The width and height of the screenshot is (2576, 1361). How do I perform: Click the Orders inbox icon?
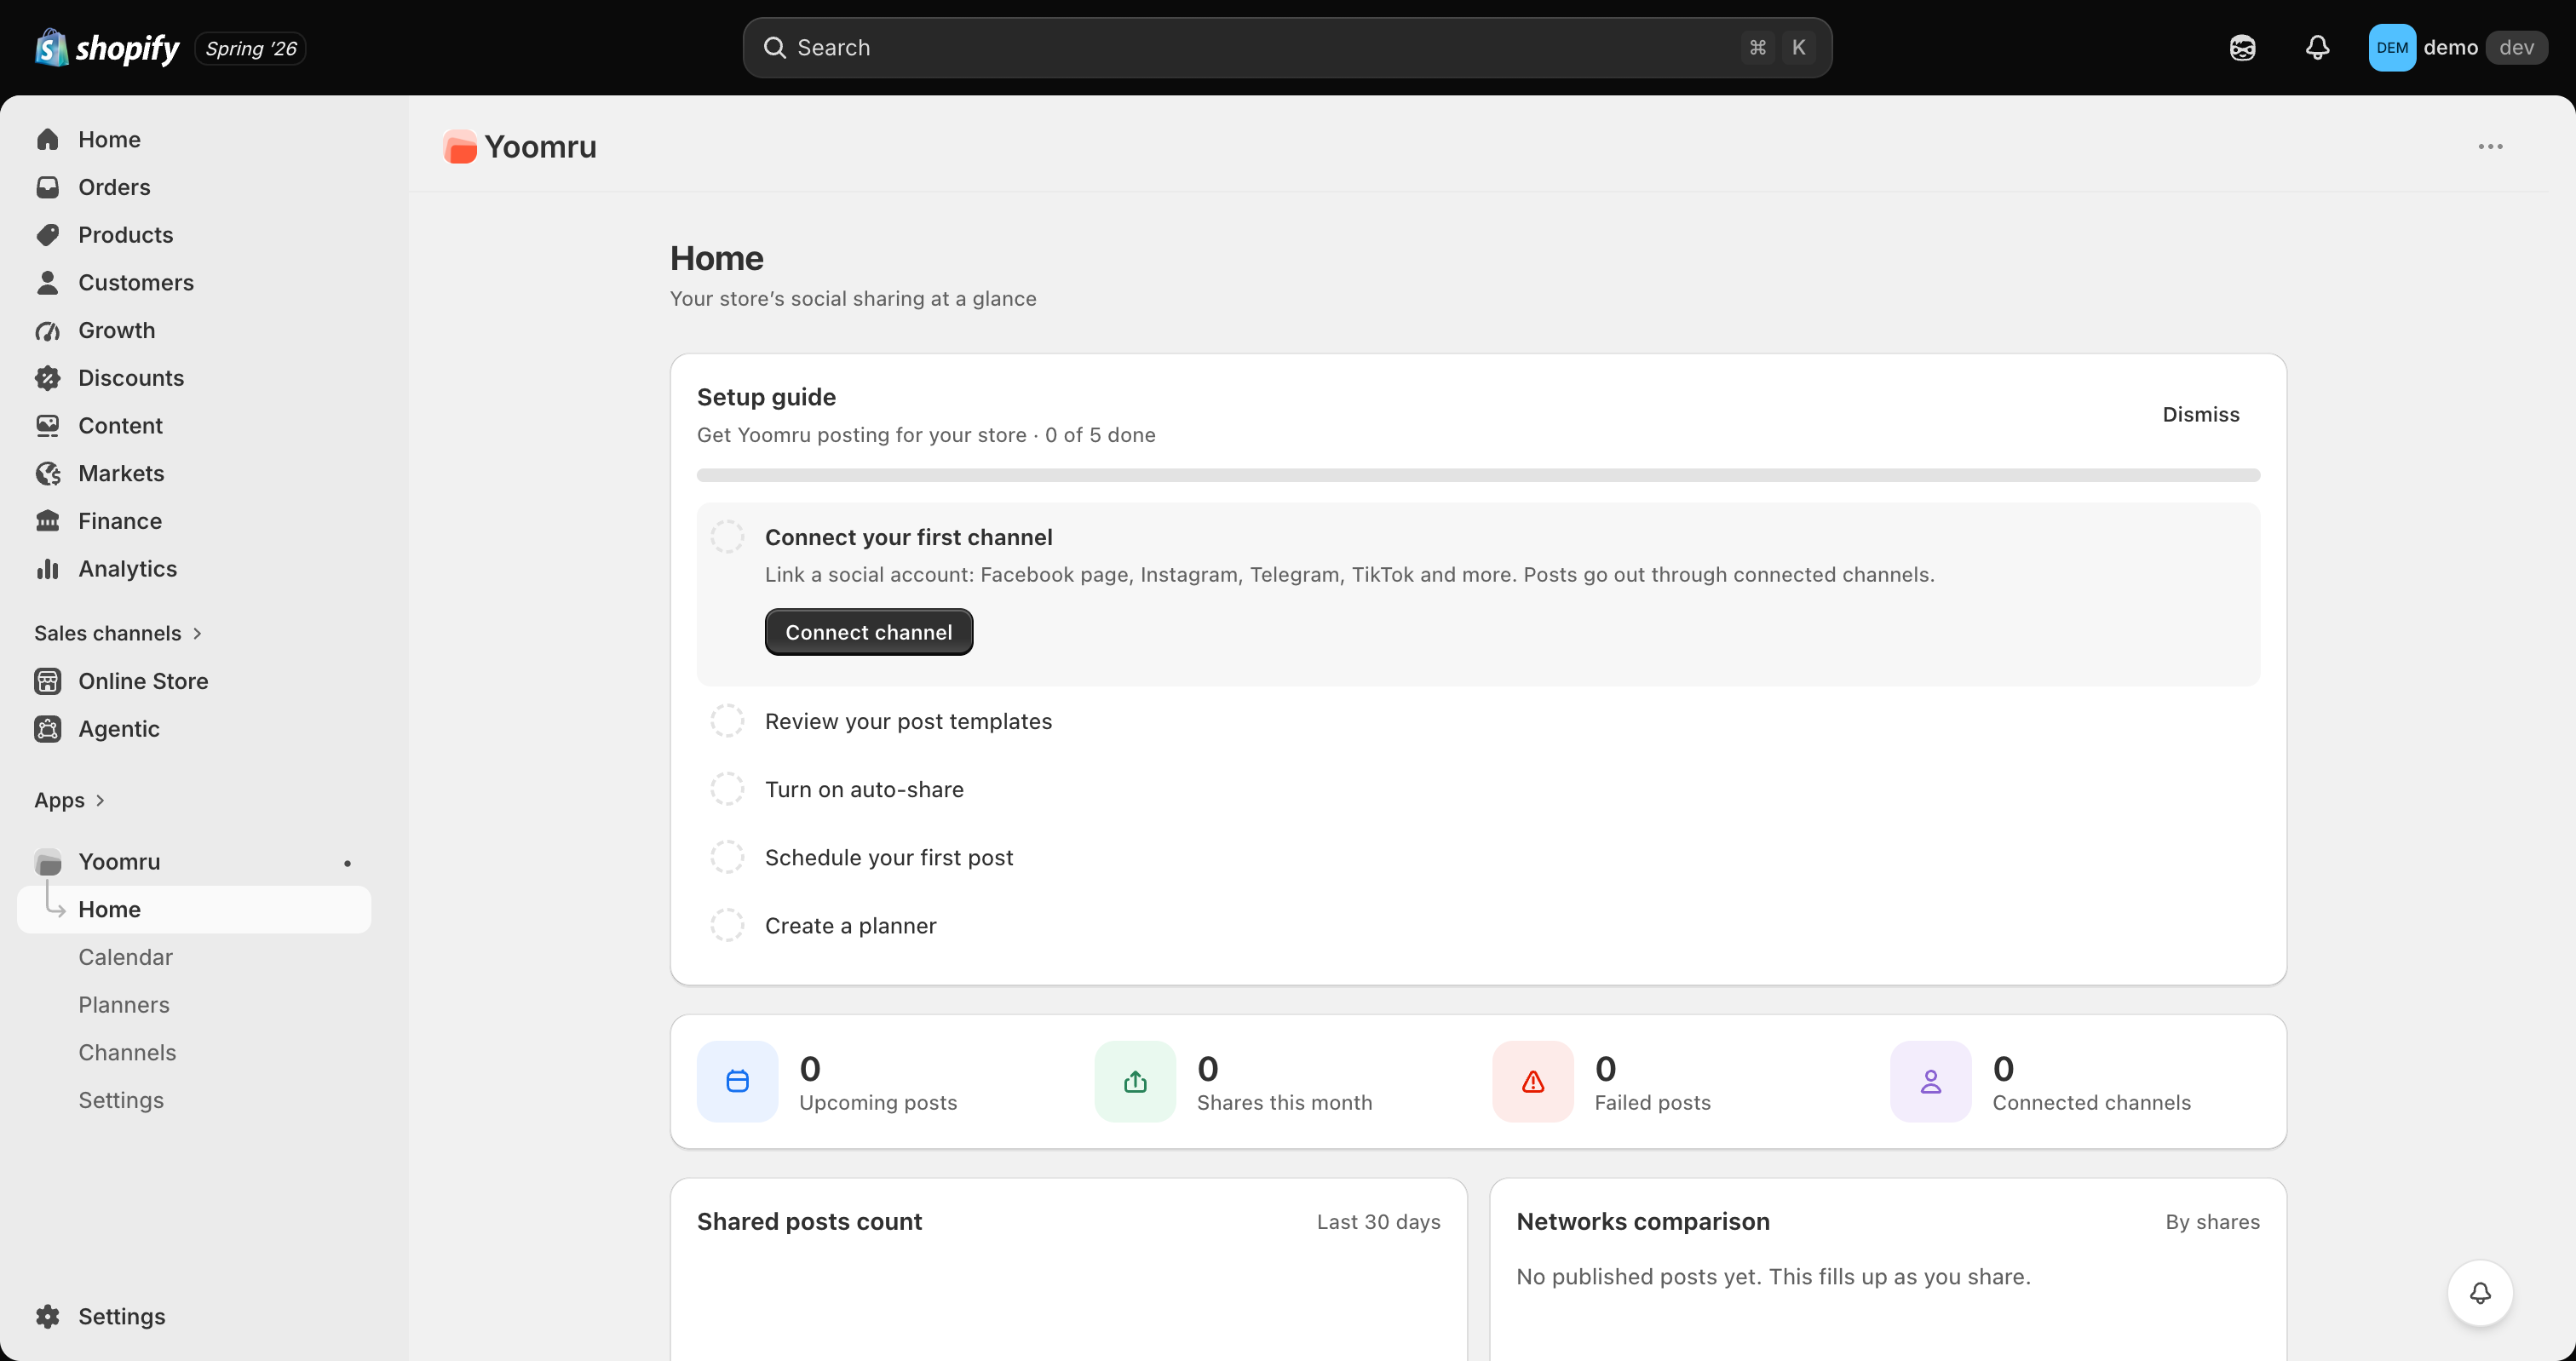coord(47,187)
